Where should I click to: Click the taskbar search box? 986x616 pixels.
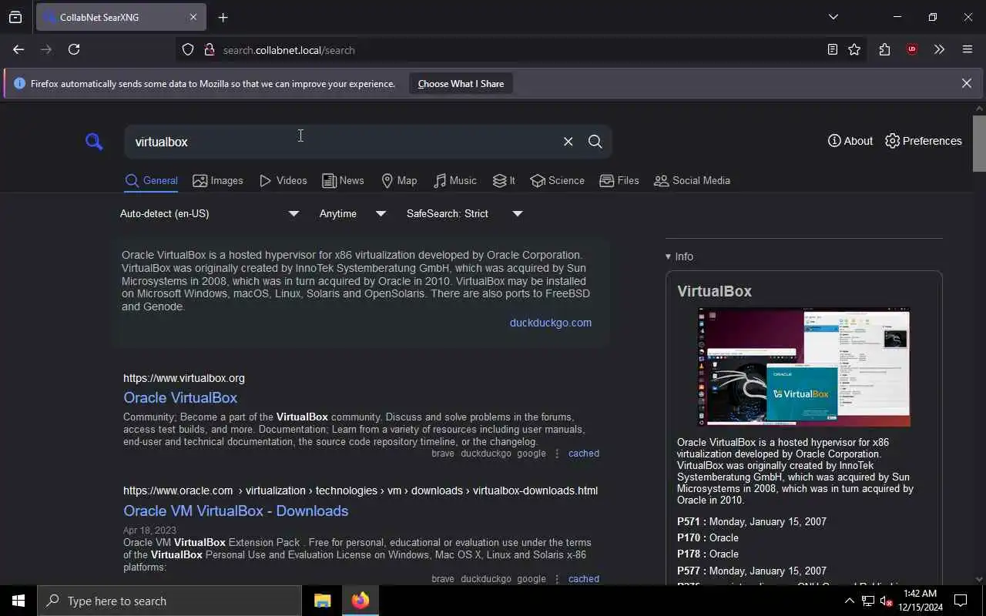click(169, 601)
